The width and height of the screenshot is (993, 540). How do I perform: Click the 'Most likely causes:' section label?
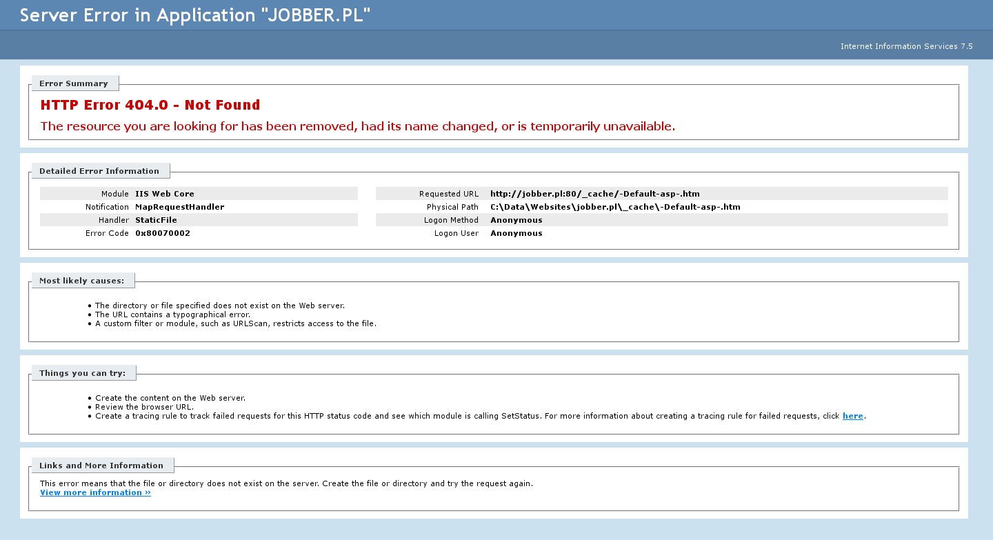tap(81, 281)
